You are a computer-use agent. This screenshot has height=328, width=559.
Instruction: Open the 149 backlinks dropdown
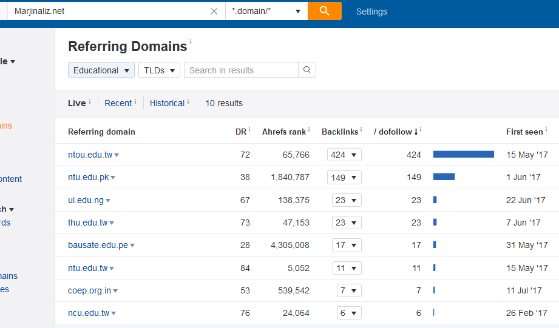(x=344, y=178)
